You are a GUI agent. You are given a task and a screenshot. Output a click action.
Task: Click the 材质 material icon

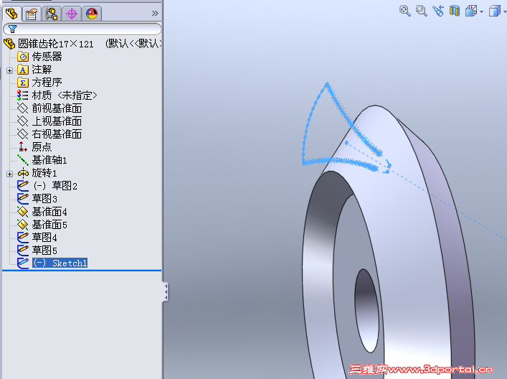coord(23,95)
